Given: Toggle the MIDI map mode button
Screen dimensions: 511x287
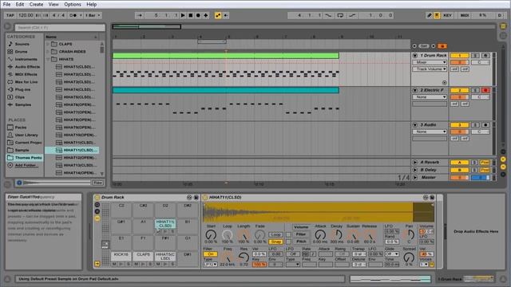Looking at the screenshot, I should coord(465,15).
